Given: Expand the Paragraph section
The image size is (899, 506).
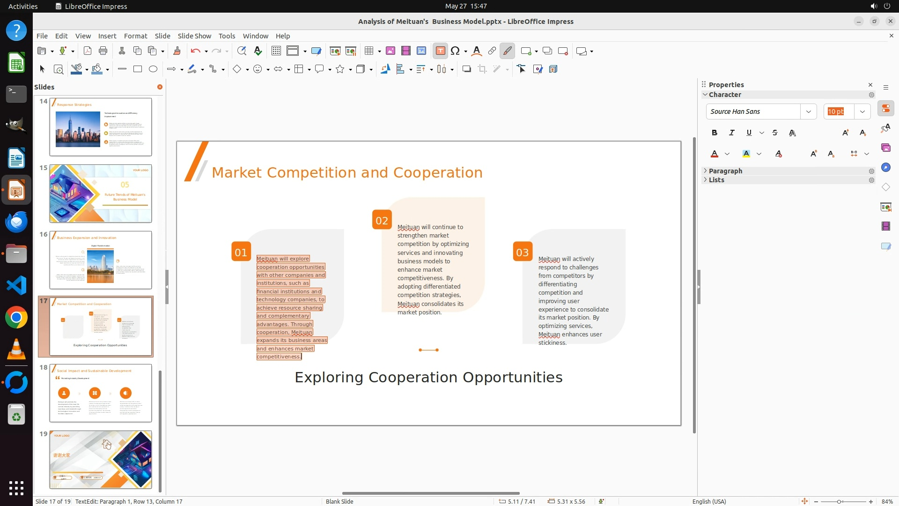Looking at the screenshot, I should 725,171.
